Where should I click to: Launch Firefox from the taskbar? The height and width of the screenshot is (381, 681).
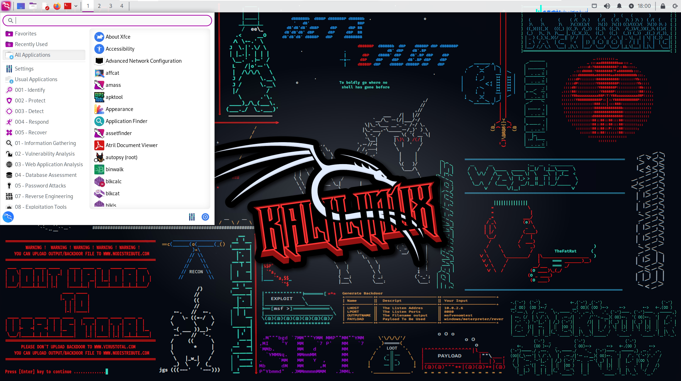(57, 6)
